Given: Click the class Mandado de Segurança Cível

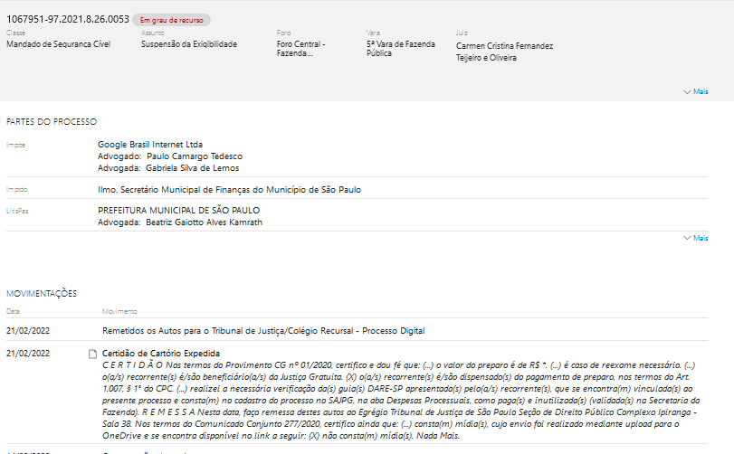Looking at the screenshot, I should (58, 43).
